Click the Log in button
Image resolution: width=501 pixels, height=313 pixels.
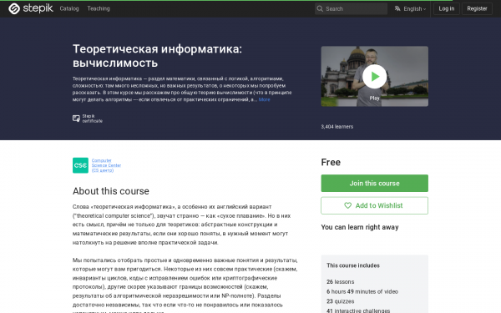pyautogui.click(x=447, y=8)
